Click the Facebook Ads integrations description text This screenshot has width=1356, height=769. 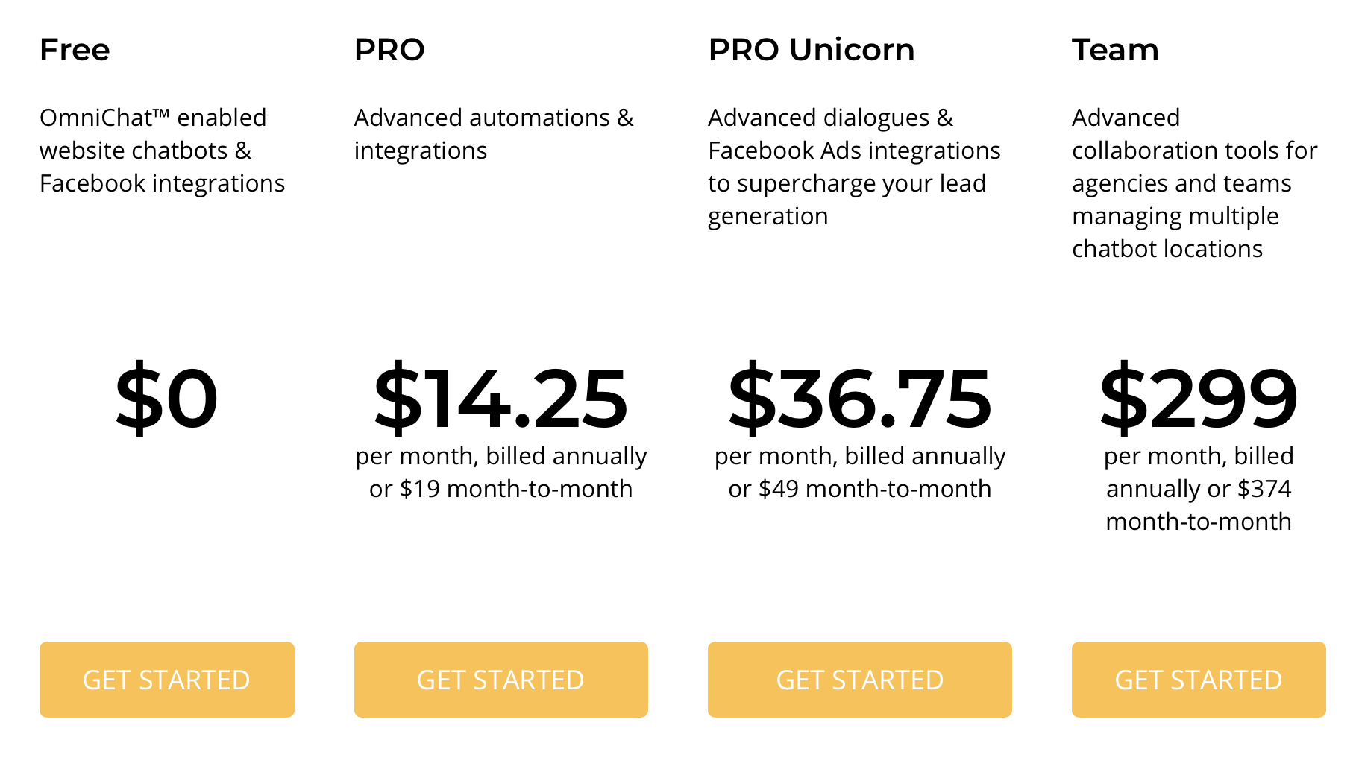pyautogui.click(x=854, y=166)
